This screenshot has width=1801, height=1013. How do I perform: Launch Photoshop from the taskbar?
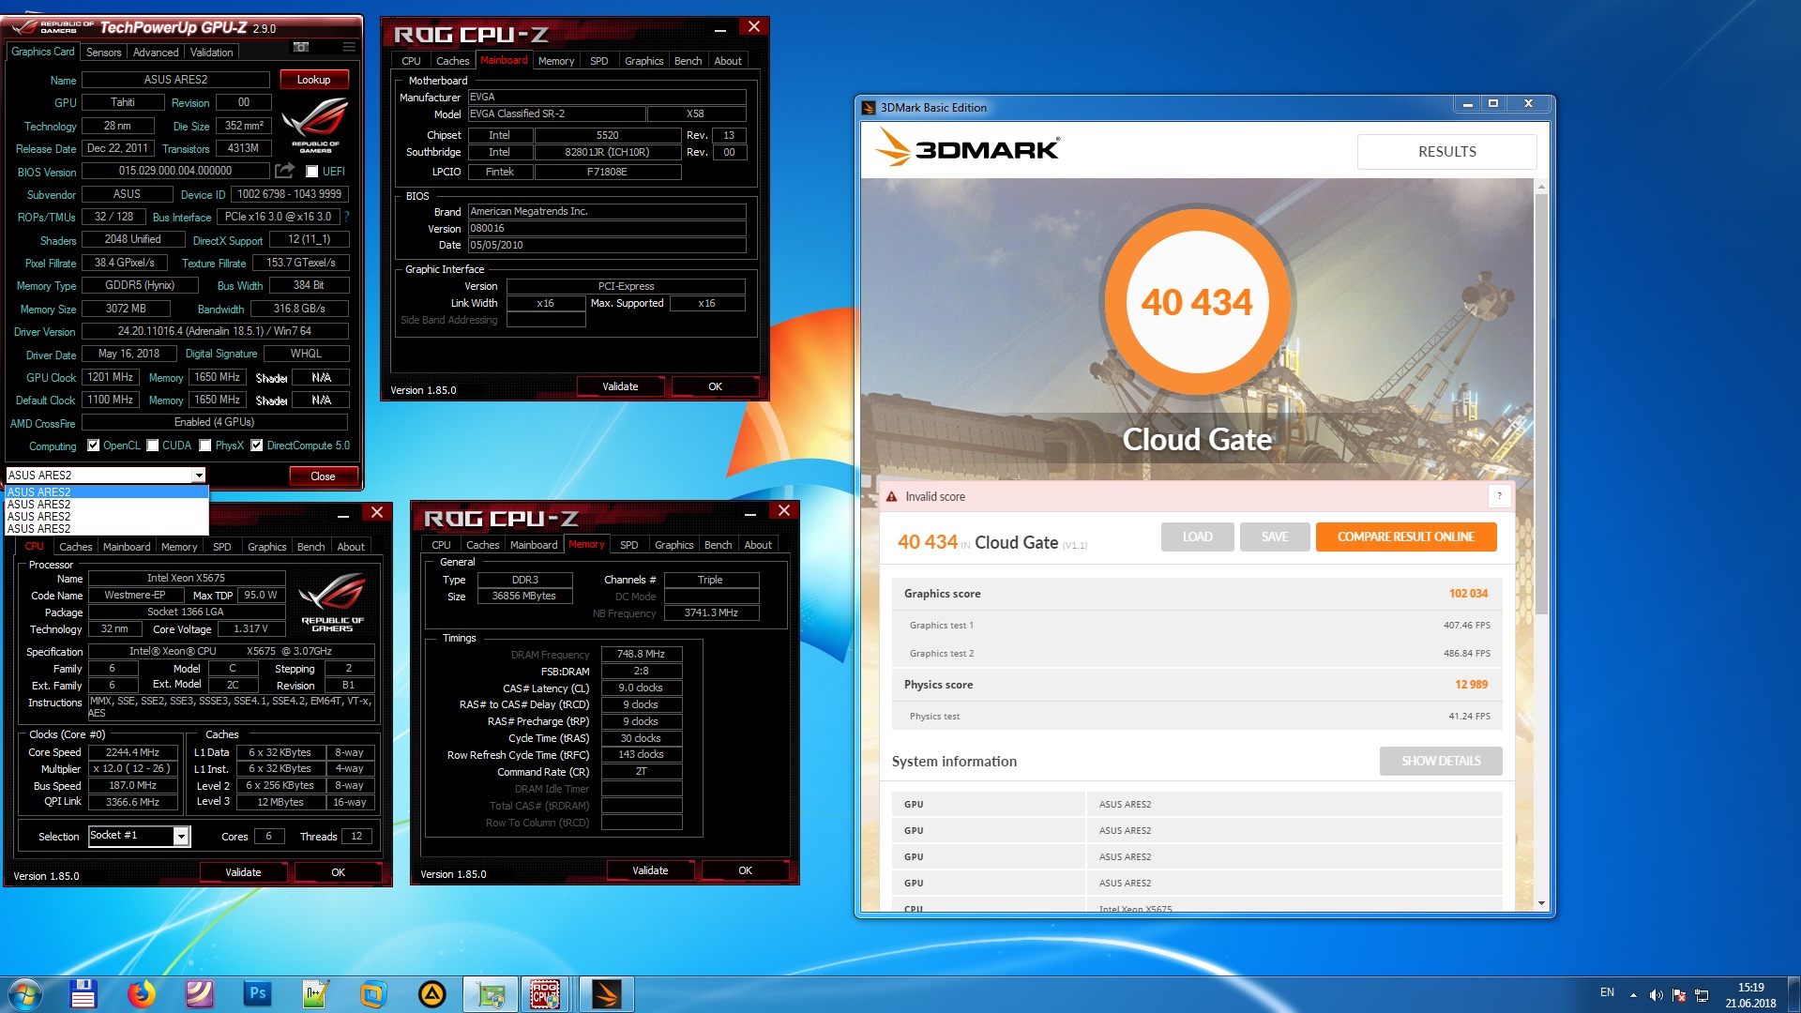point(257,994)
